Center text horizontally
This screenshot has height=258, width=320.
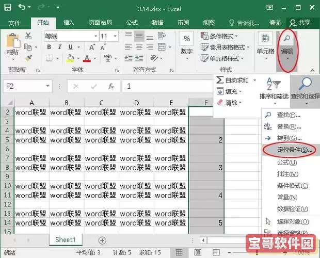(139, 47)
